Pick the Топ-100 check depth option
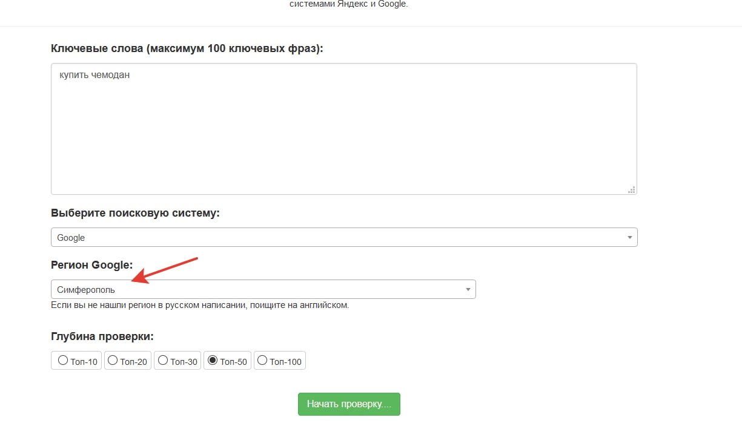 [262, 361]
